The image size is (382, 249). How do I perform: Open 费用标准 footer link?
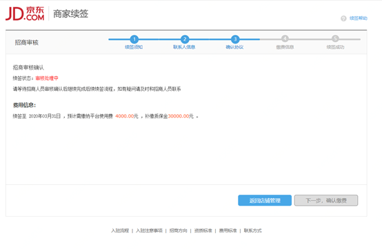(228, 230)
